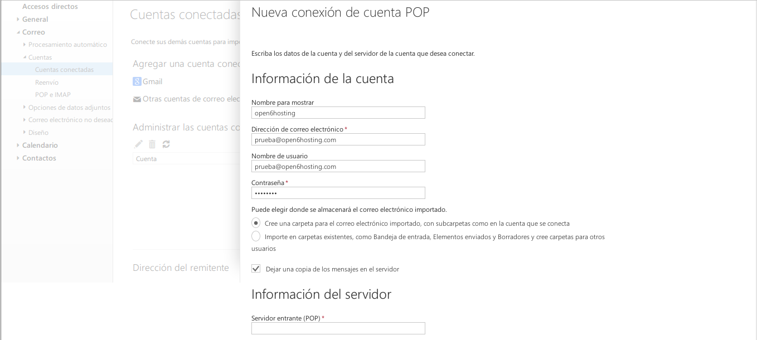Click the Gmail icon
This screenshot has height=340, width=757.
point(137,81)
